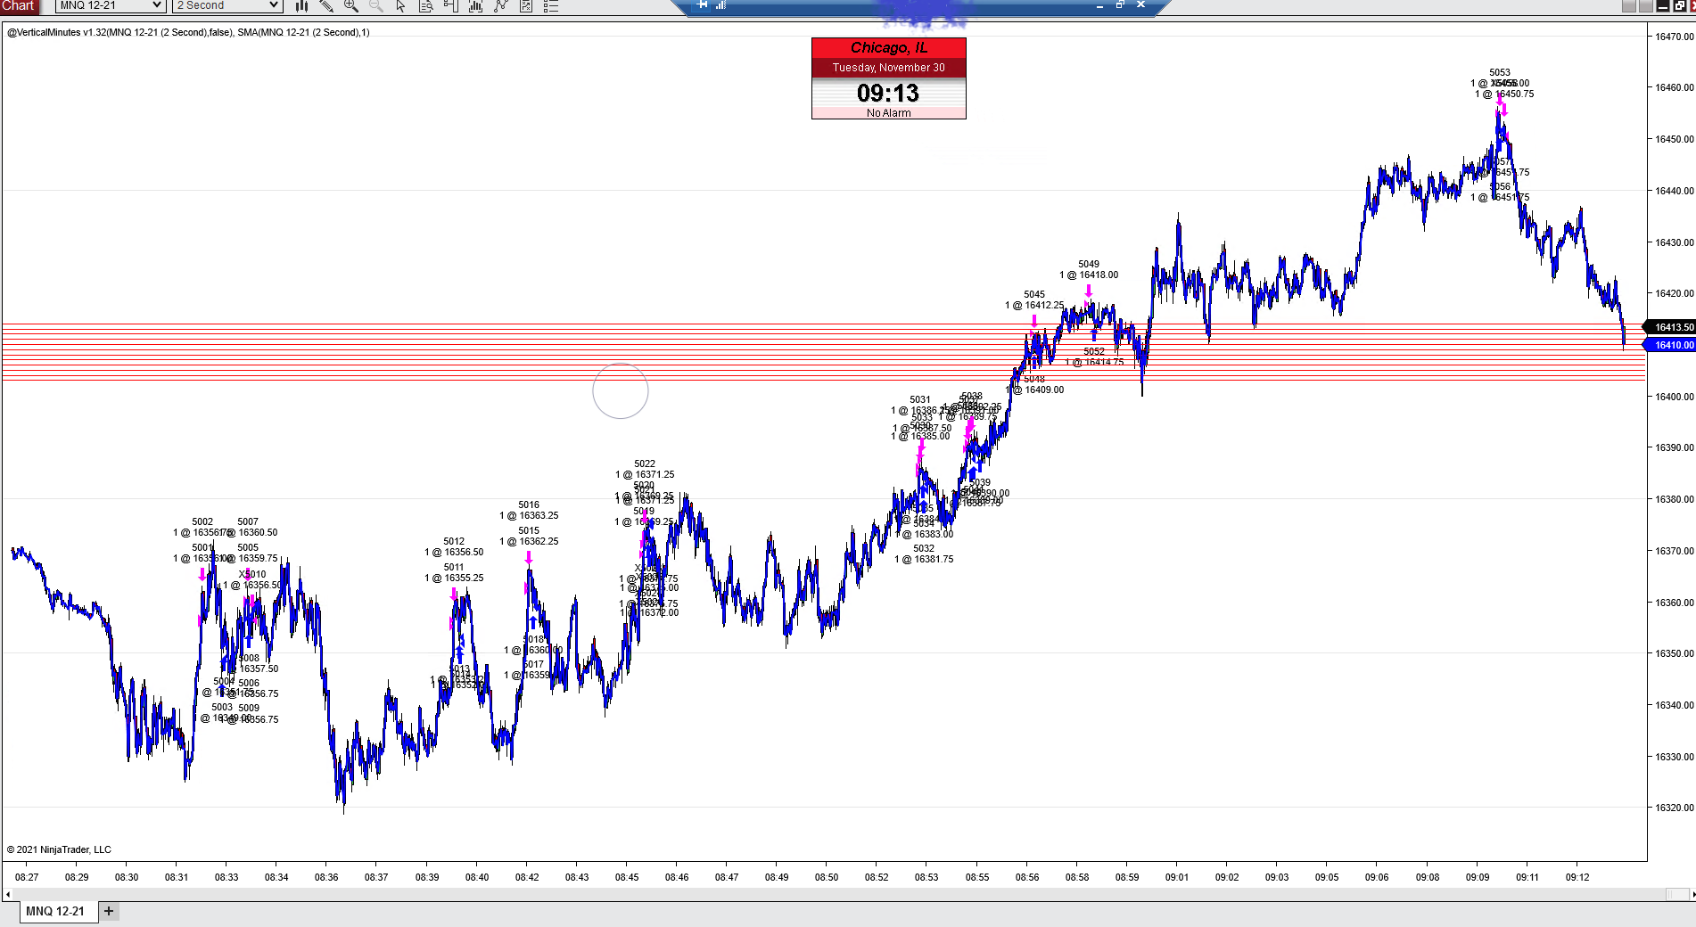The width and height of the screenshot is (1696, 927).
Task: Click trade label 1 @ 16418.00
Action: (x=1089, y=275)
